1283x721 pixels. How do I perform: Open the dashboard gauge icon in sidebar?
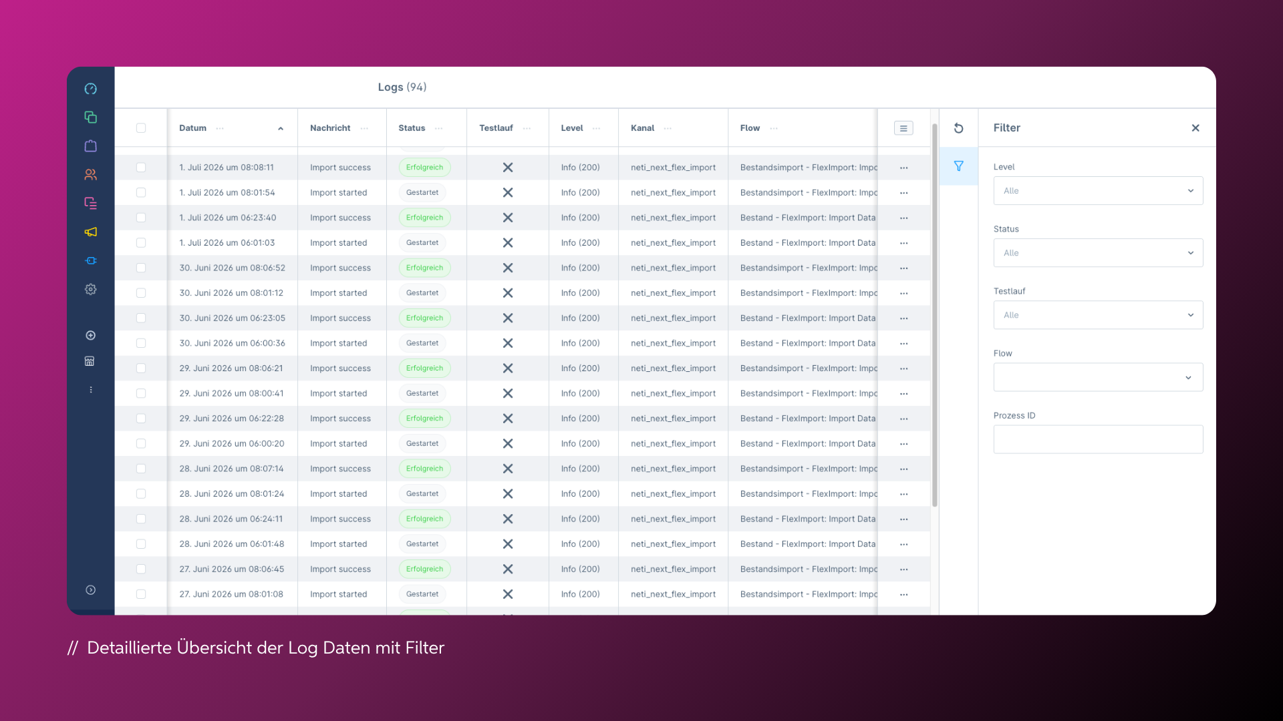[x=91, y=89]
